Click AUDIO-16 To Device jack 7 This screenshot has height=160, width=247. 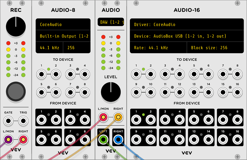(x=223, y=74)
